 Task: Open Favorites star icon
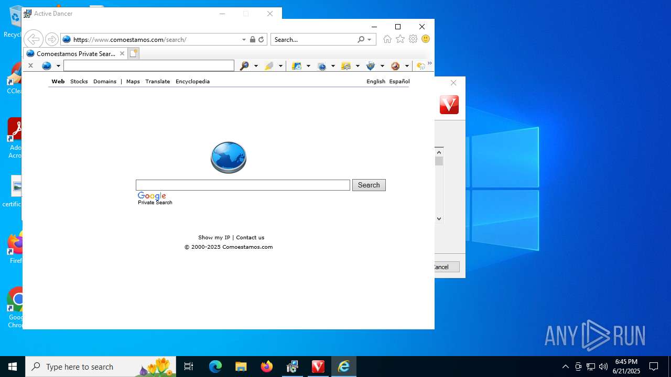[400, 39]
